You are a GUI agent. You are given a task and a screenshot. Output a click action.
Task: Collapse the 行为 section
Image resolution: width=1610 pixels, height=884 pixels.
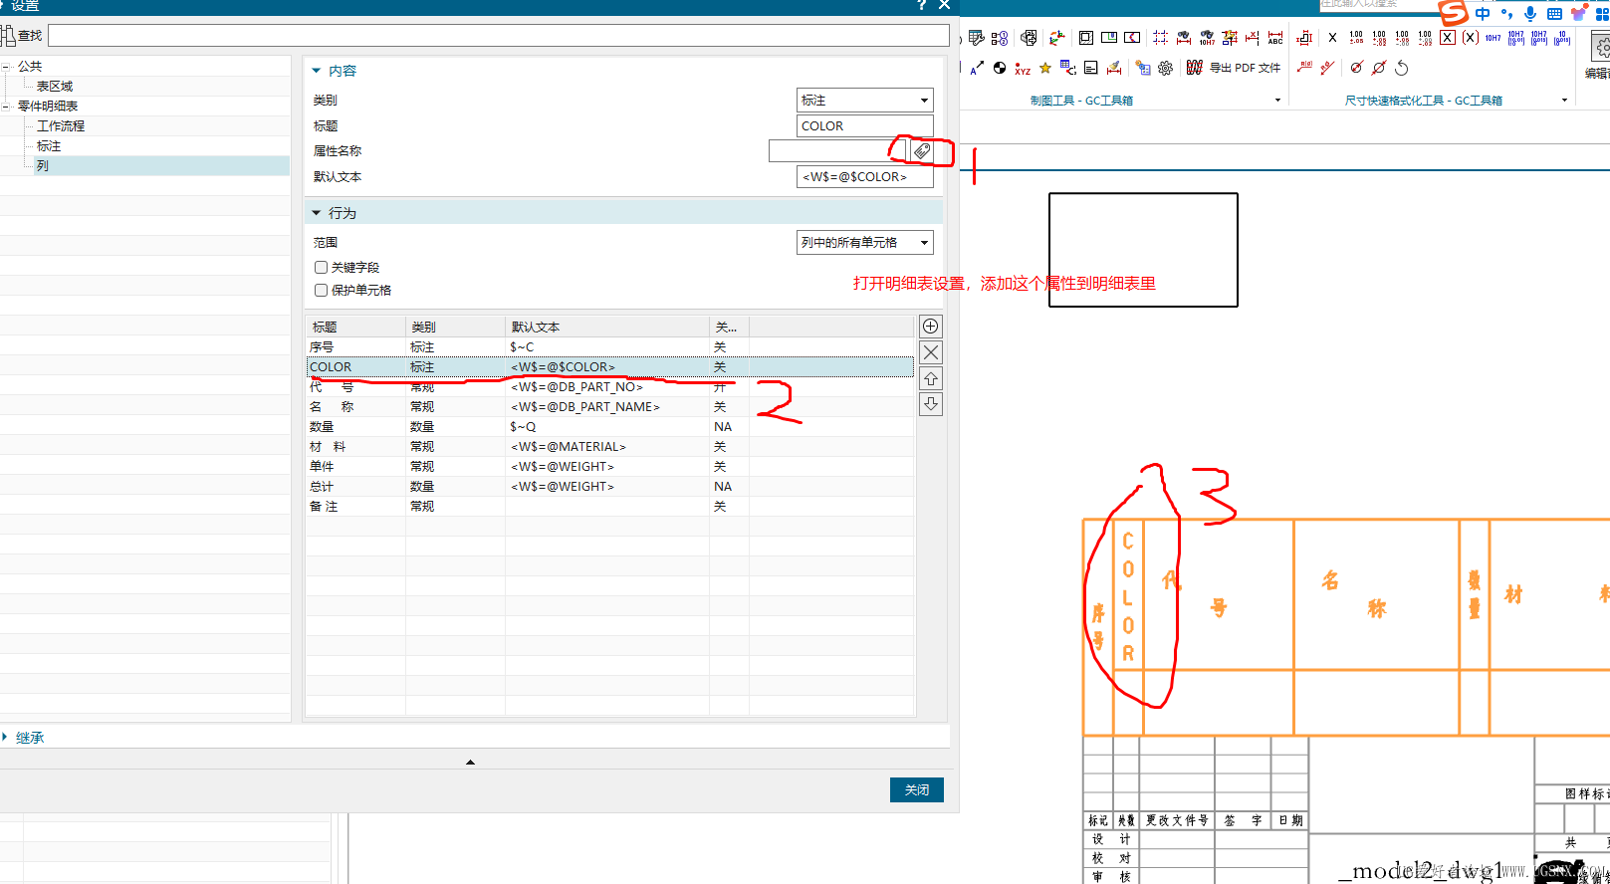point(317,213)
